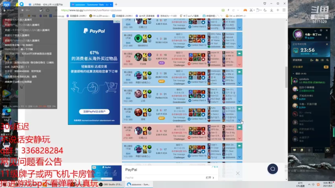Open the replay icon for the 3/6/12 match
335x188 pixels.
tap(239, 127)
